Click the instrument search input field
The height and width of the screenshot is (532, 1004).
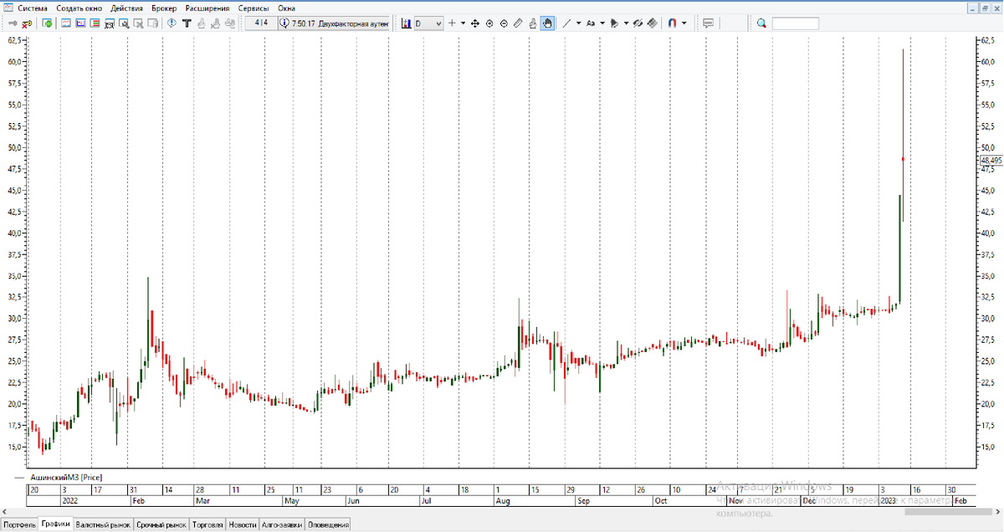click(x=795, y=23)
